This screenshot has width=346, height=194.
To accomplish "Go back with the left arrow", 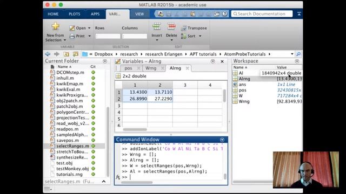I will [x=48, y=54].
